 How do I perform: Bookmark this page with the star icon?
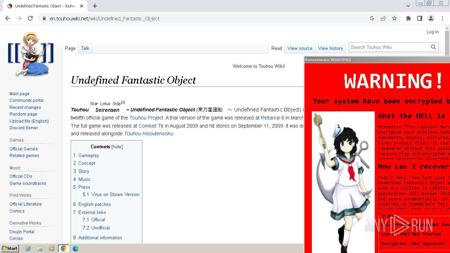[x=394, y=18]
